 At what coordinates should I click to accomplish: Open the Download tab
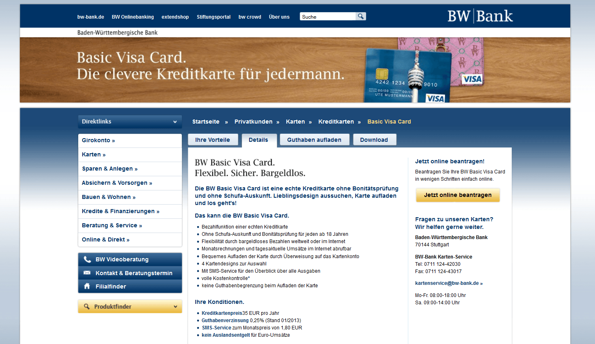click(x=374, y=140)
